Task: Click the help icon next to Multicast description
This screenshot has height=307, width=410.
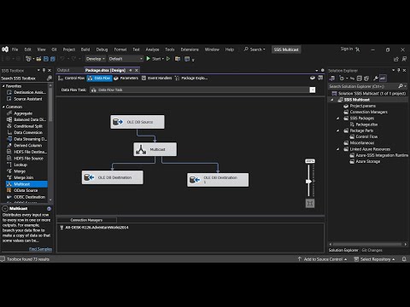Action: click(x=49, y=208)
